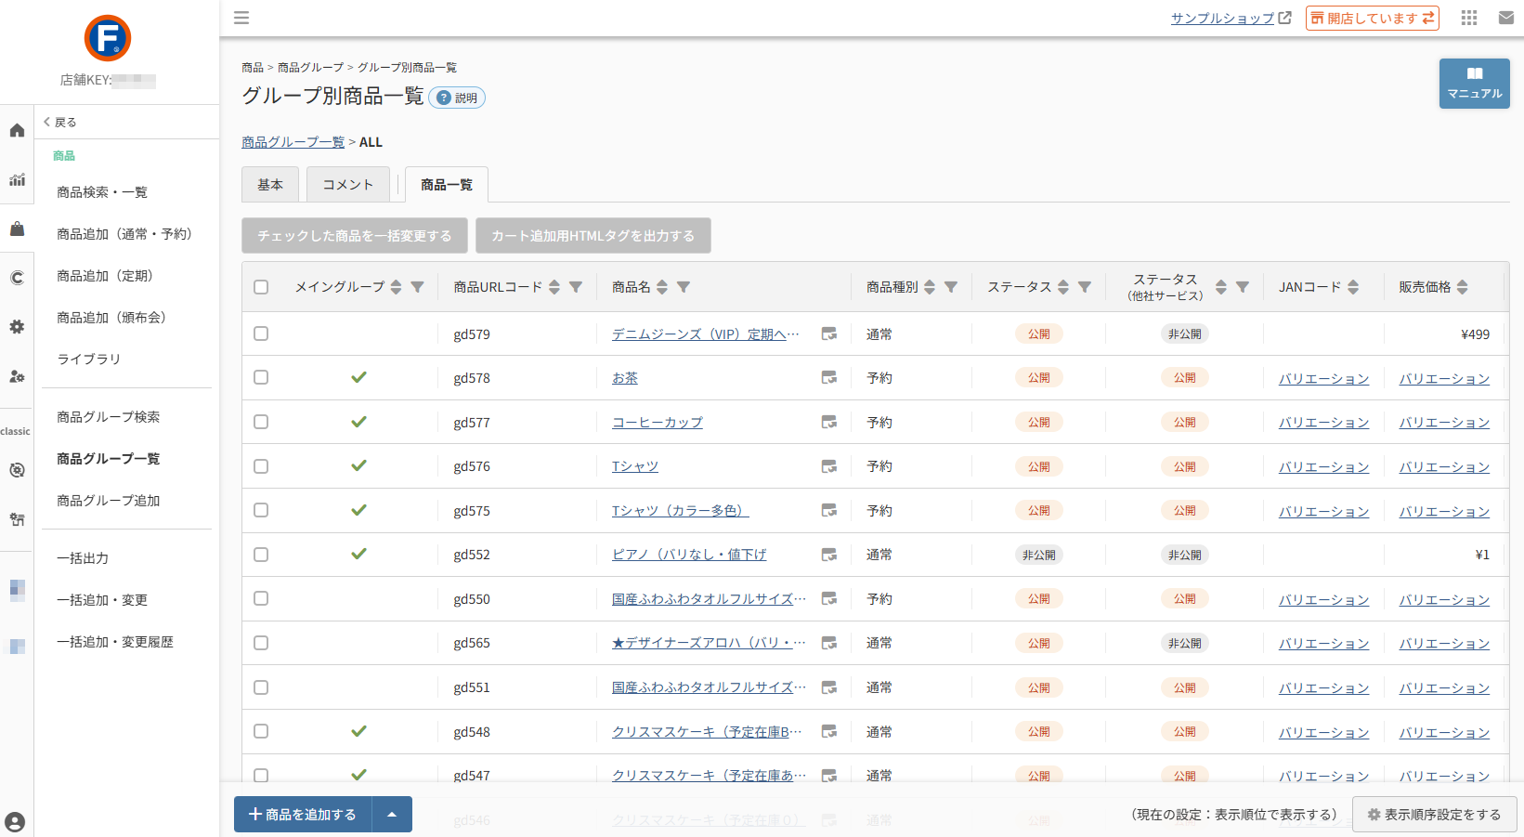Click the C-shaped sidebar icon
Viewport: 1524px width, 837px height.
(17, 278)
